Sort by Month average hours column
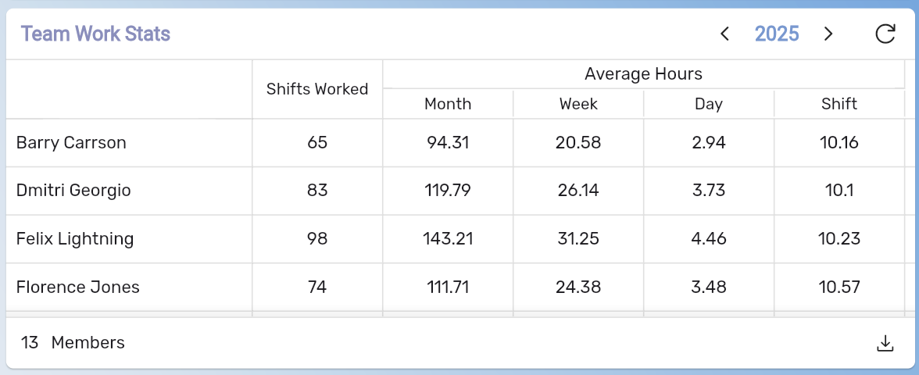 coord(448,104)
